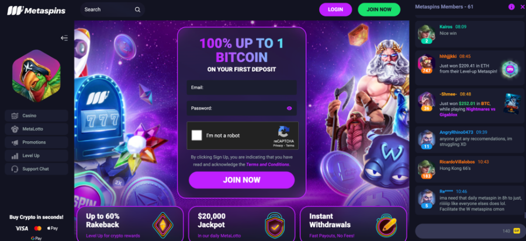Go to Promotions in the sidebar
The width and height of the screenshot is (526, 241).
[36, 142]
